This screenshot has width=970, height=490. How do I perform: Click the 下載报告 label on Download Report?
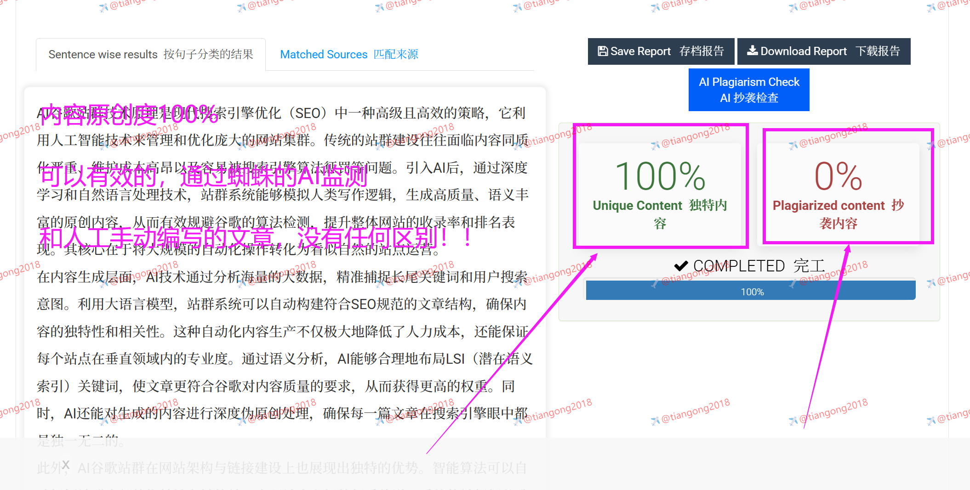877,51
